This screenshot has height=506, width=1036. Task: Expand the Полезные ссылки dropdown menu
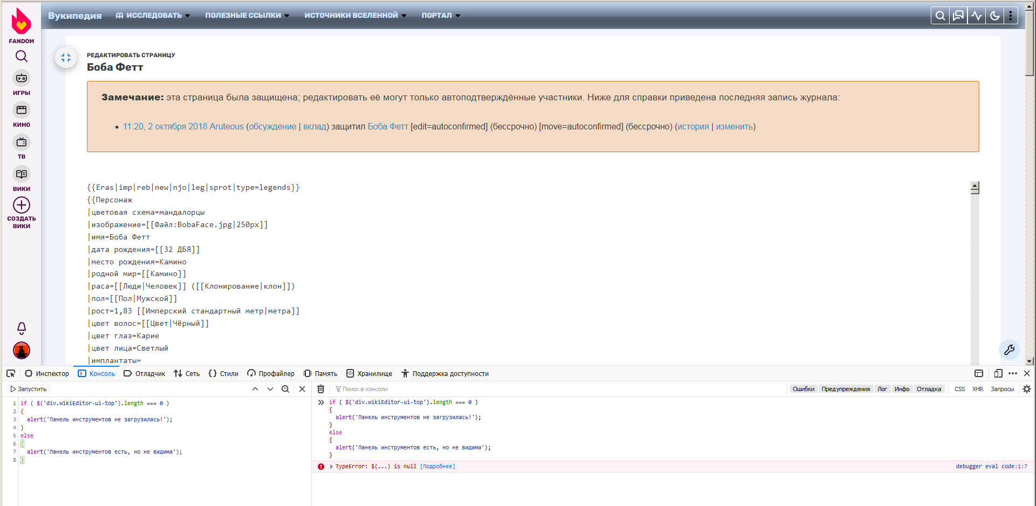(247, 16)
